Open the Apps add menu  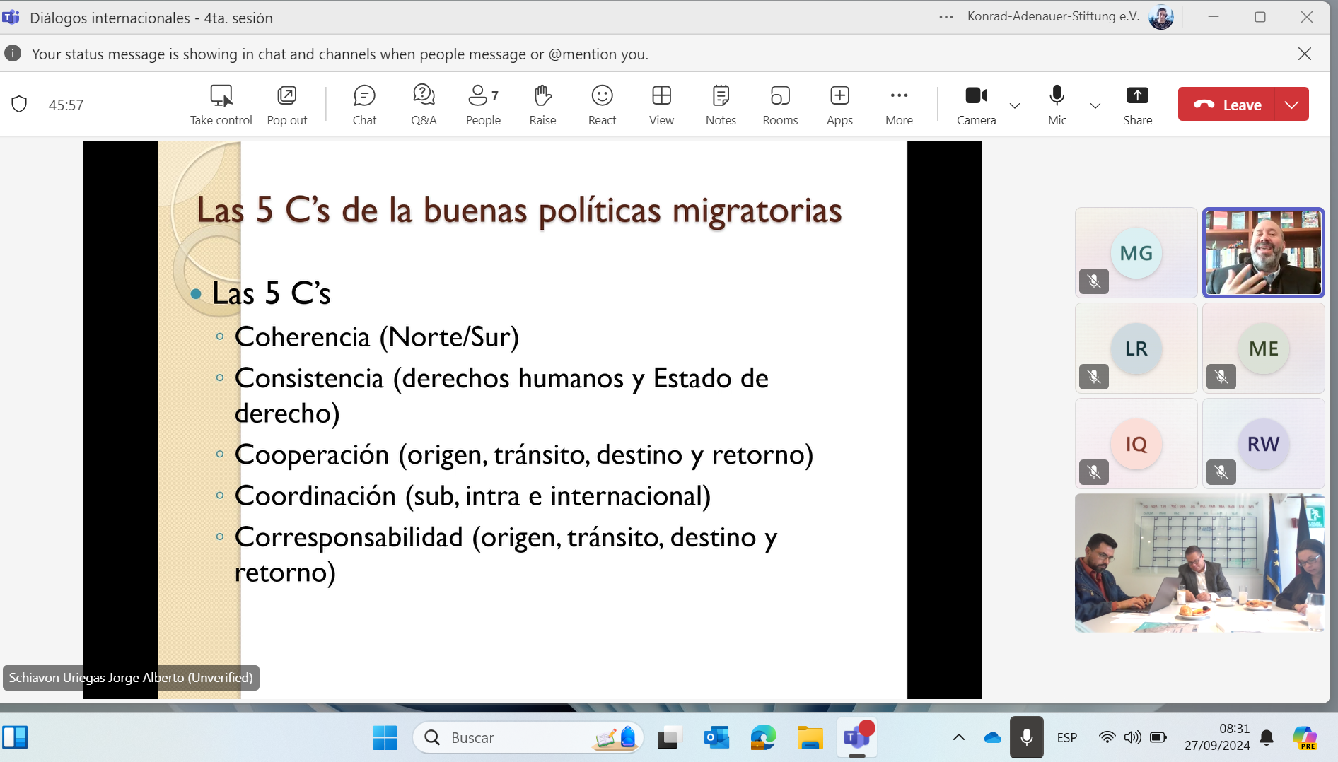click(839, 105)
